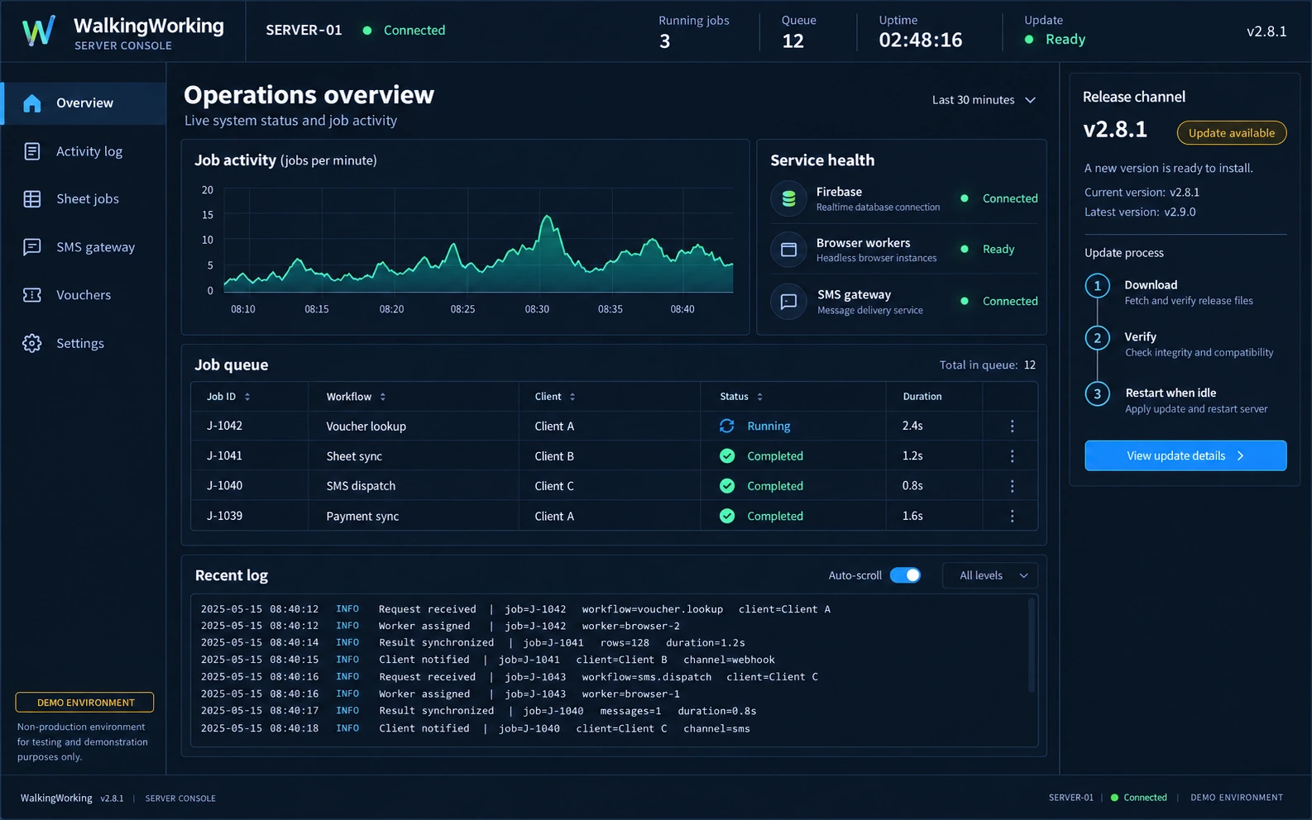Click the View update details button

tap(1185, 455)
